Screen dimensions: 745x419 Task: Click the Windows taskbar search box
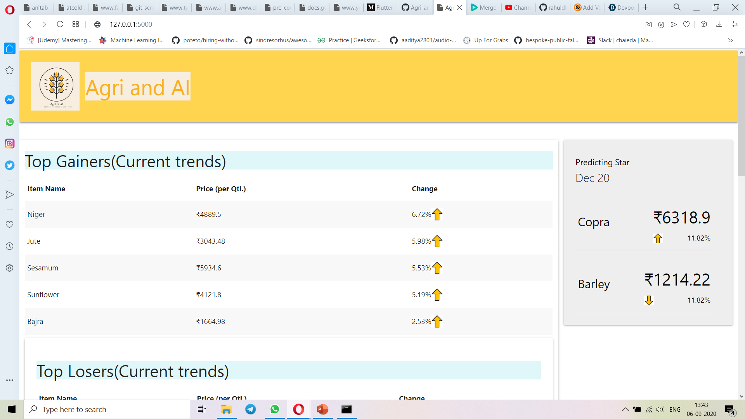point(107,409)
